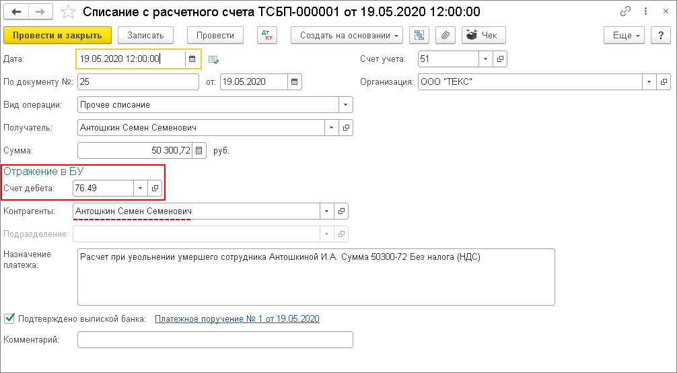Expand Контрагенты dropdown list
Viewport: 677px width, 373px height.
click(327, 211)
